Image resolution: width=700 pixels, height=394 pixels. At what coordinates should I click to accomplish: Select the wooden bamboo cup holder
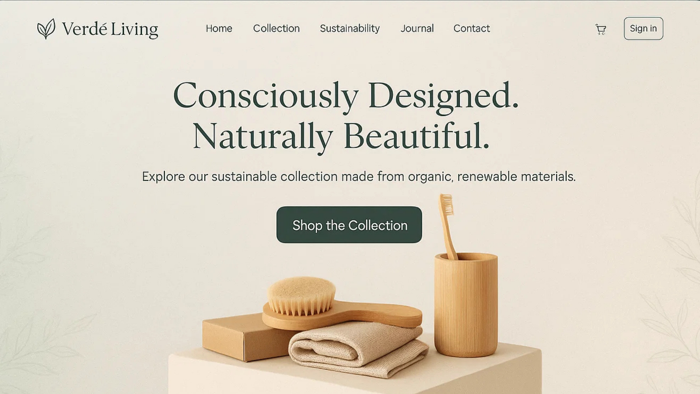point(466,305)
